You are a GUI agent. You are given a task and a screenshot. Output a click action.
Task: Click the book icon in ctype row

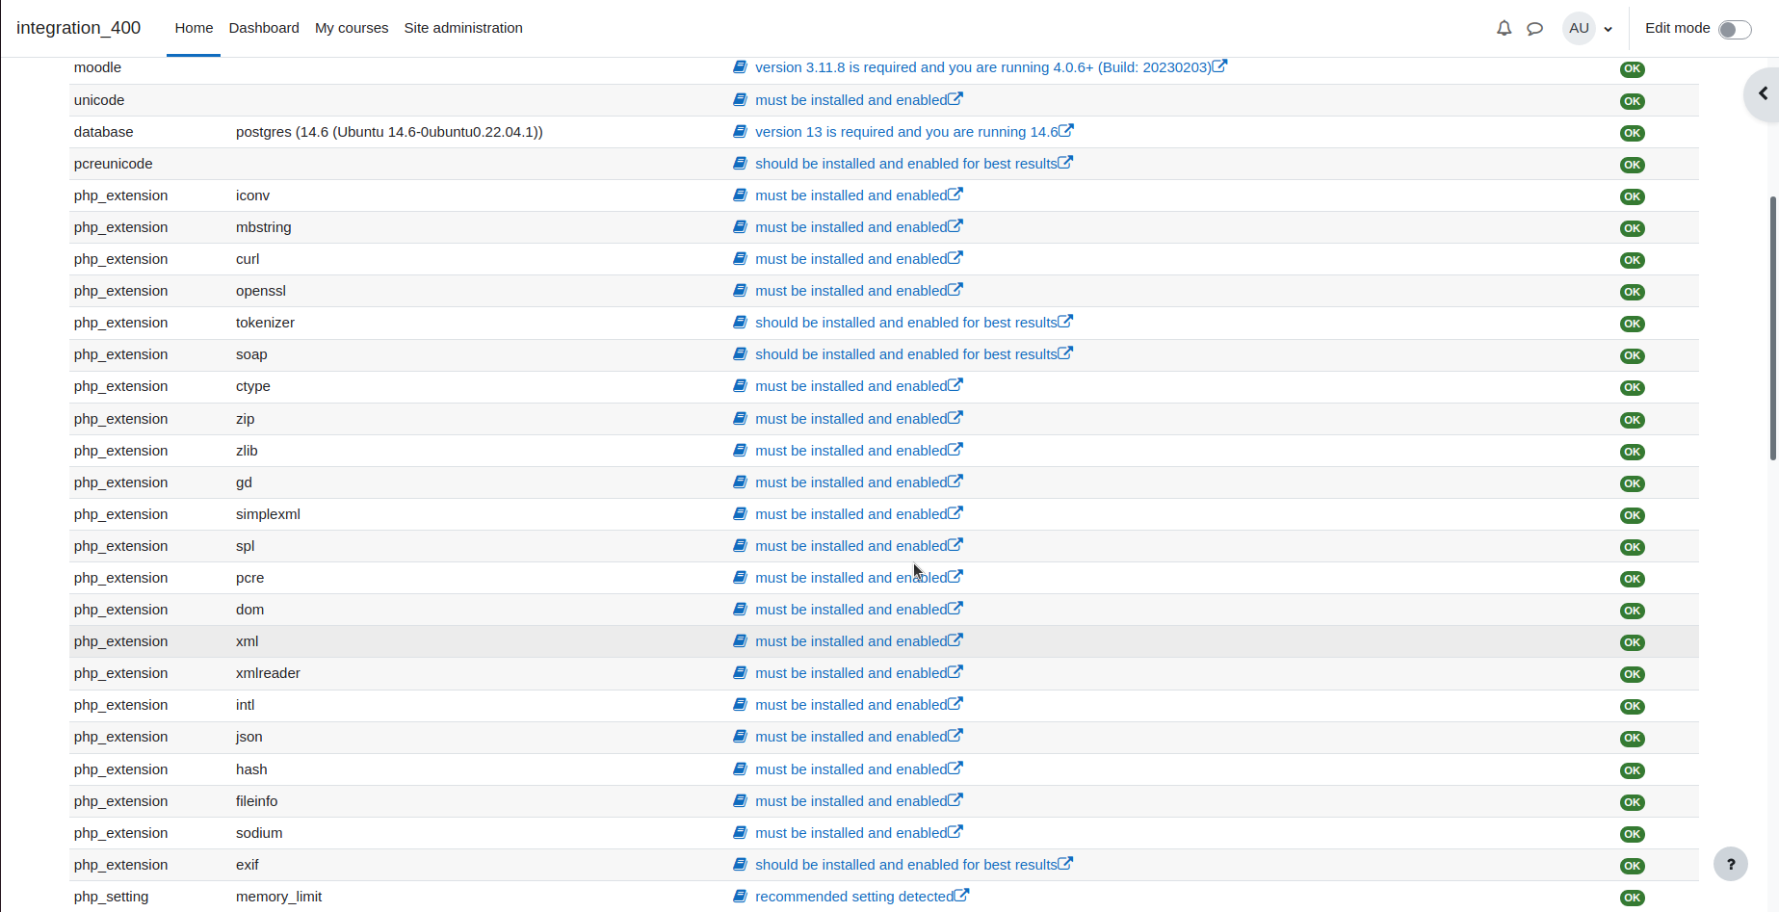(x=740, y=385)
